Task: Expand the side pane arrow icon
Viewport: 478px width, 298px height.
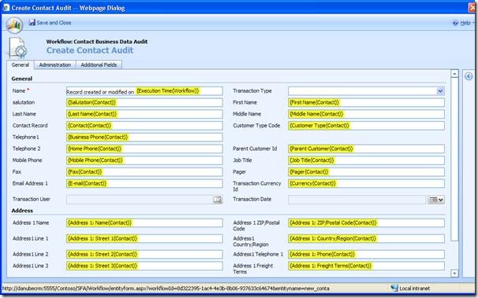Action: click(469, 76)
